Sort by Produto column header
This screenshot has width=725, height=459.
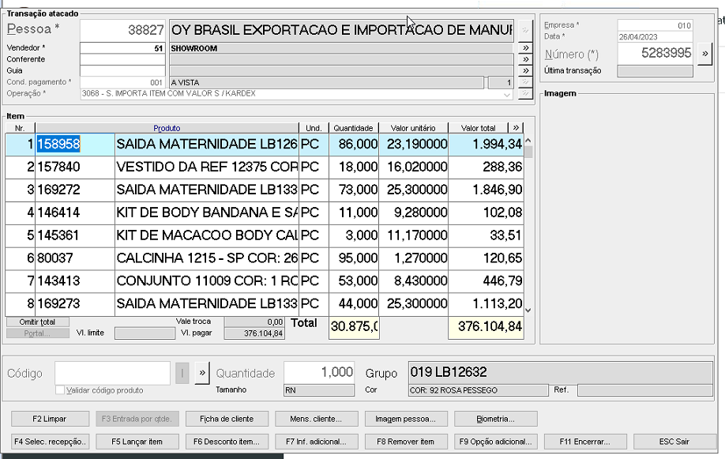pyautogui.click(x=167, y=128)
